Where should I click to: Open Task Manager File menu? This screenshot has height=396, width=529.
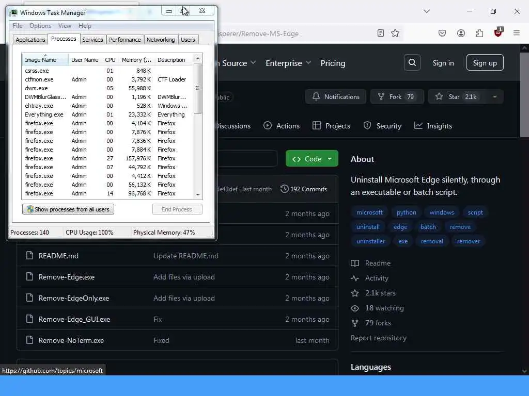coord(18,26)
